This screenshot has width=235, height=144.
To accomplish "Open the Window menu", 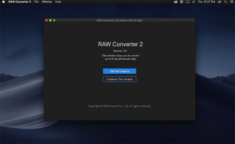I will (47, 2).
